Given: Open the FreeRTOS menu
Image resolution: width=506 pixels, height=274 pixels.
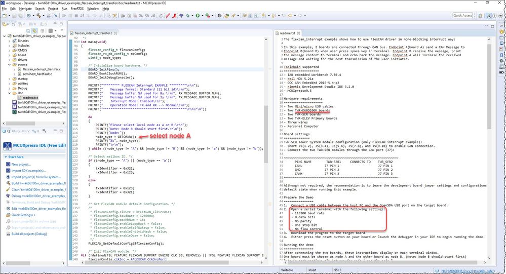Looking at the screenshot, I should pos(77,9).
